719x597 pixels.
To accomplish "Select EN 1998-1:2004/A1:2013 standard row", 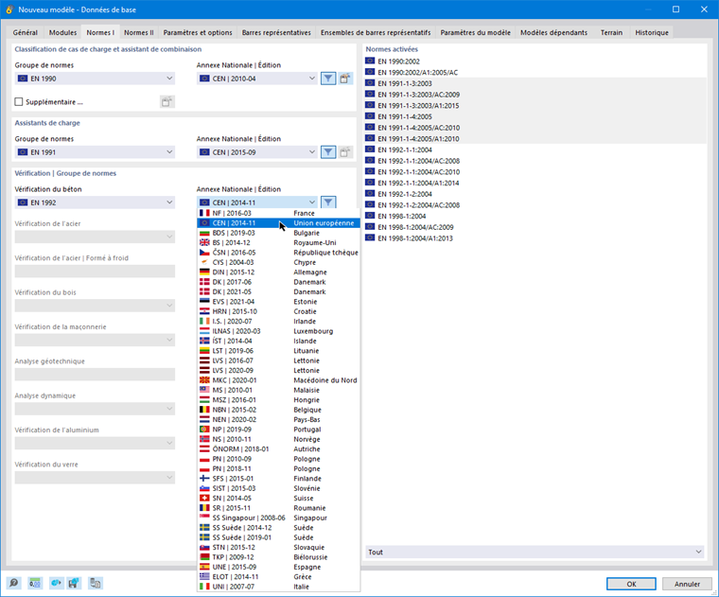I will (x=535, y=238).
